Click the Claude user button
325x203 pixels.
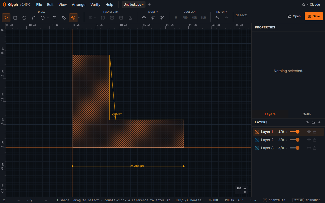[x=311, y=5]
